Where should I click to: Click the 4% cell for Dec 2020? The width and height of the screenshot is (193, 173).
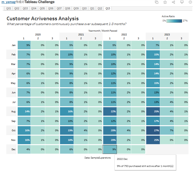pyautogui.click(x=24, y=149)
